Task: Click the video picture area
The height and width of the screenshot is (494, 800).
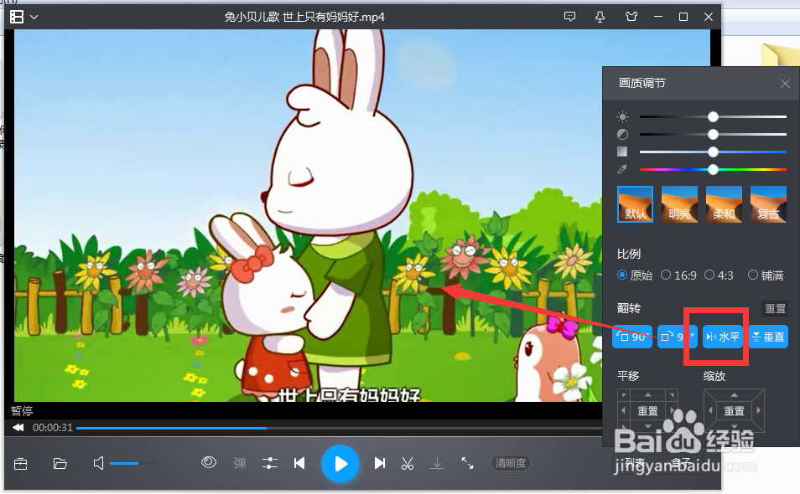Action: click(308, 215)
